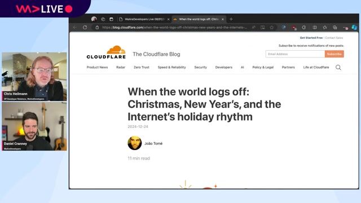Click the blog.cloudflare.com address bar

(174, 28)
